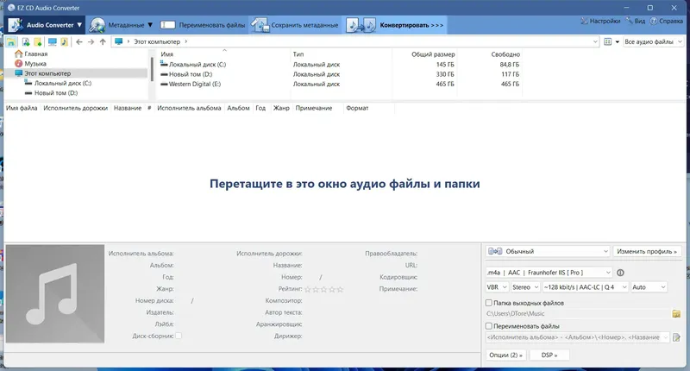Click the Метаданные toolbar label
Image resolution: width=690 pixels, height=371 pixels.
pos(126,25)
